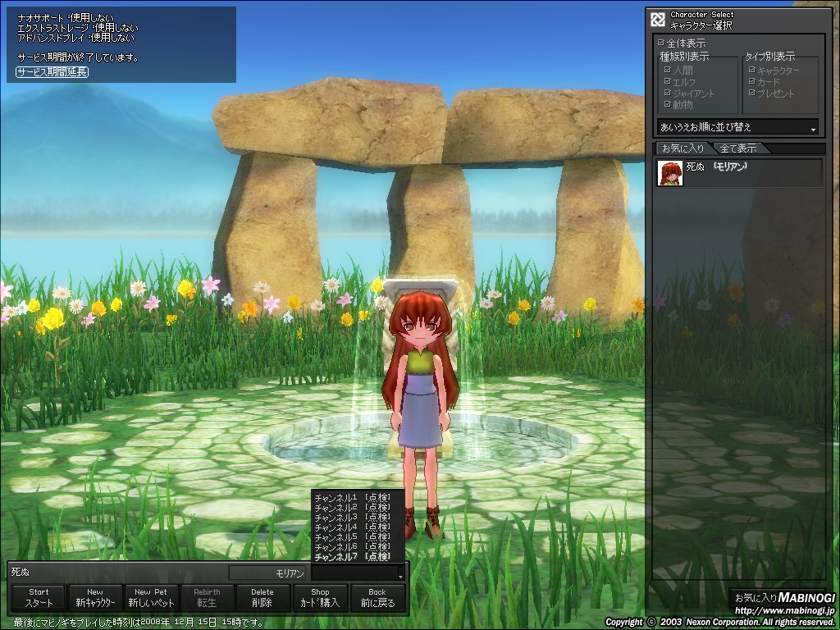Choose チャンネル3 from the channel list
Image resolution: width=840 pixels, height=630 pixels.
(x=353, y=518)
